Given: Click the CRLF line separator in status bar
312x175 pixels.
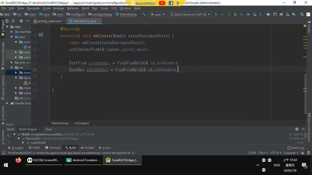Looking at the screenshot, I should [x=263, y=153].
